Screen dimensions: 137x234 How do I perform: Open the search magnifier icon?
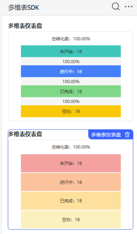click(116, 7)
